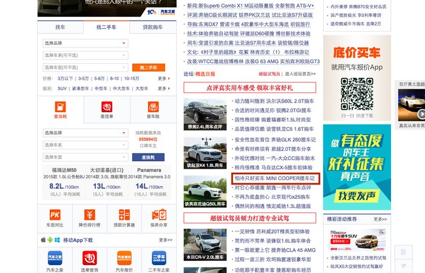
Task: Open the orange 汽车报价 app icon
Action: [x=124, y=257]
